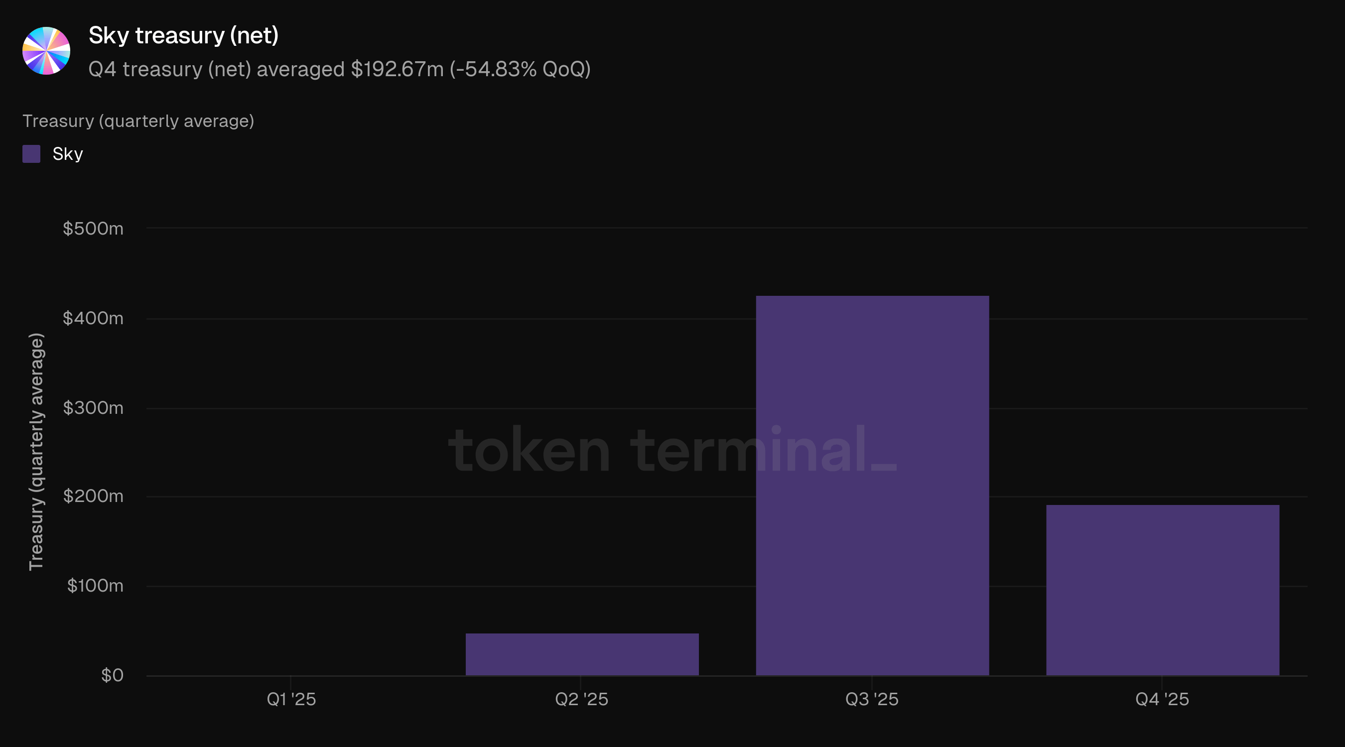This screenshot has height=747, width=1345.
Task: Click the $400m y-axis tick label
Action: 93,318
